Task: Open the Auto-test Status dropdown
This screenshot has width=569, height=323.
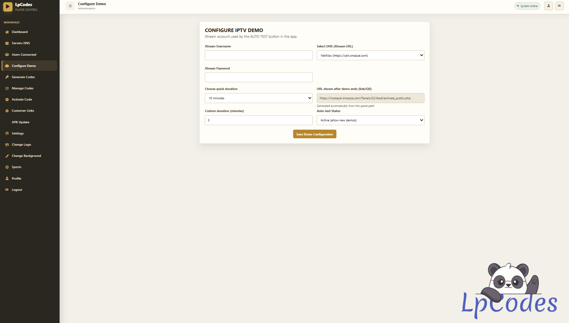Action: tap(370, 120)
